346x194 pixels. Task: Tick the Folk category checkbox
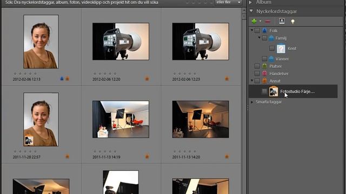(257, 31)
